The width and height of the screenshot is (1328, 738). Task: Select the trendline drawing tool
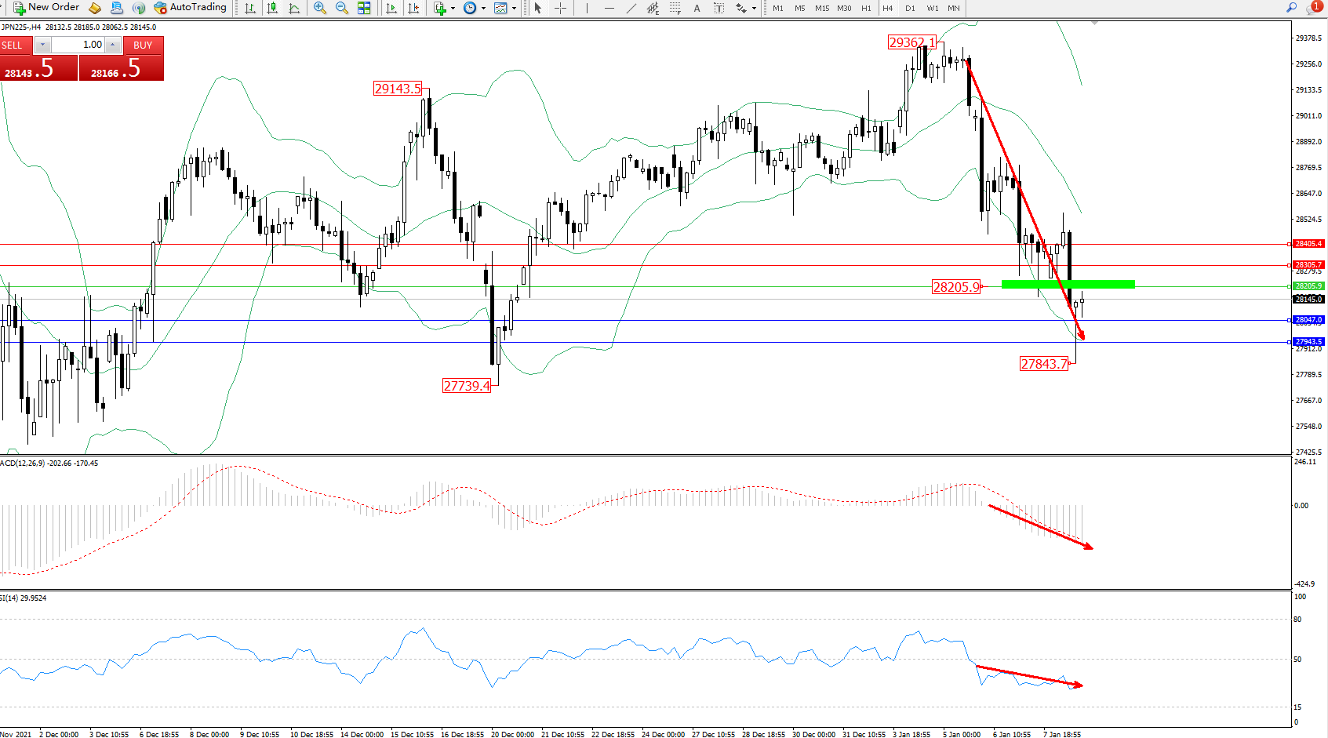tap(631, 8)
